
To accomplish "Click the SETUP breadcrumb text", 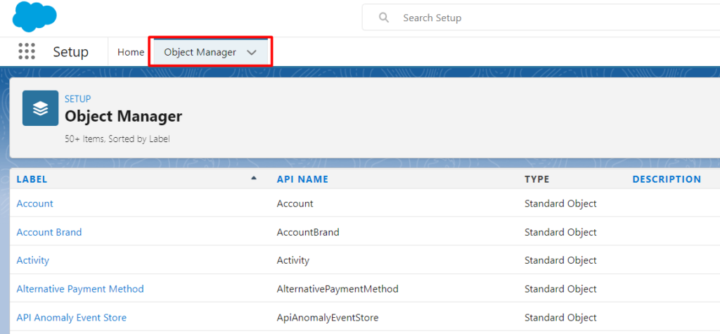I will point(77,99).
